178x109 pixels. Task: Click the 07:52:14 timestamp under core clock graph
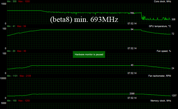132,24
